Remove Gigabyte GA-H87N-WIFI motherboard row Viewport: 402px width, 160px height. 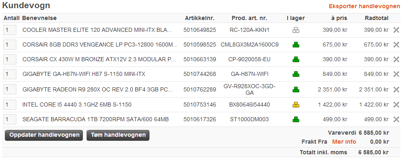coord(396,74)
